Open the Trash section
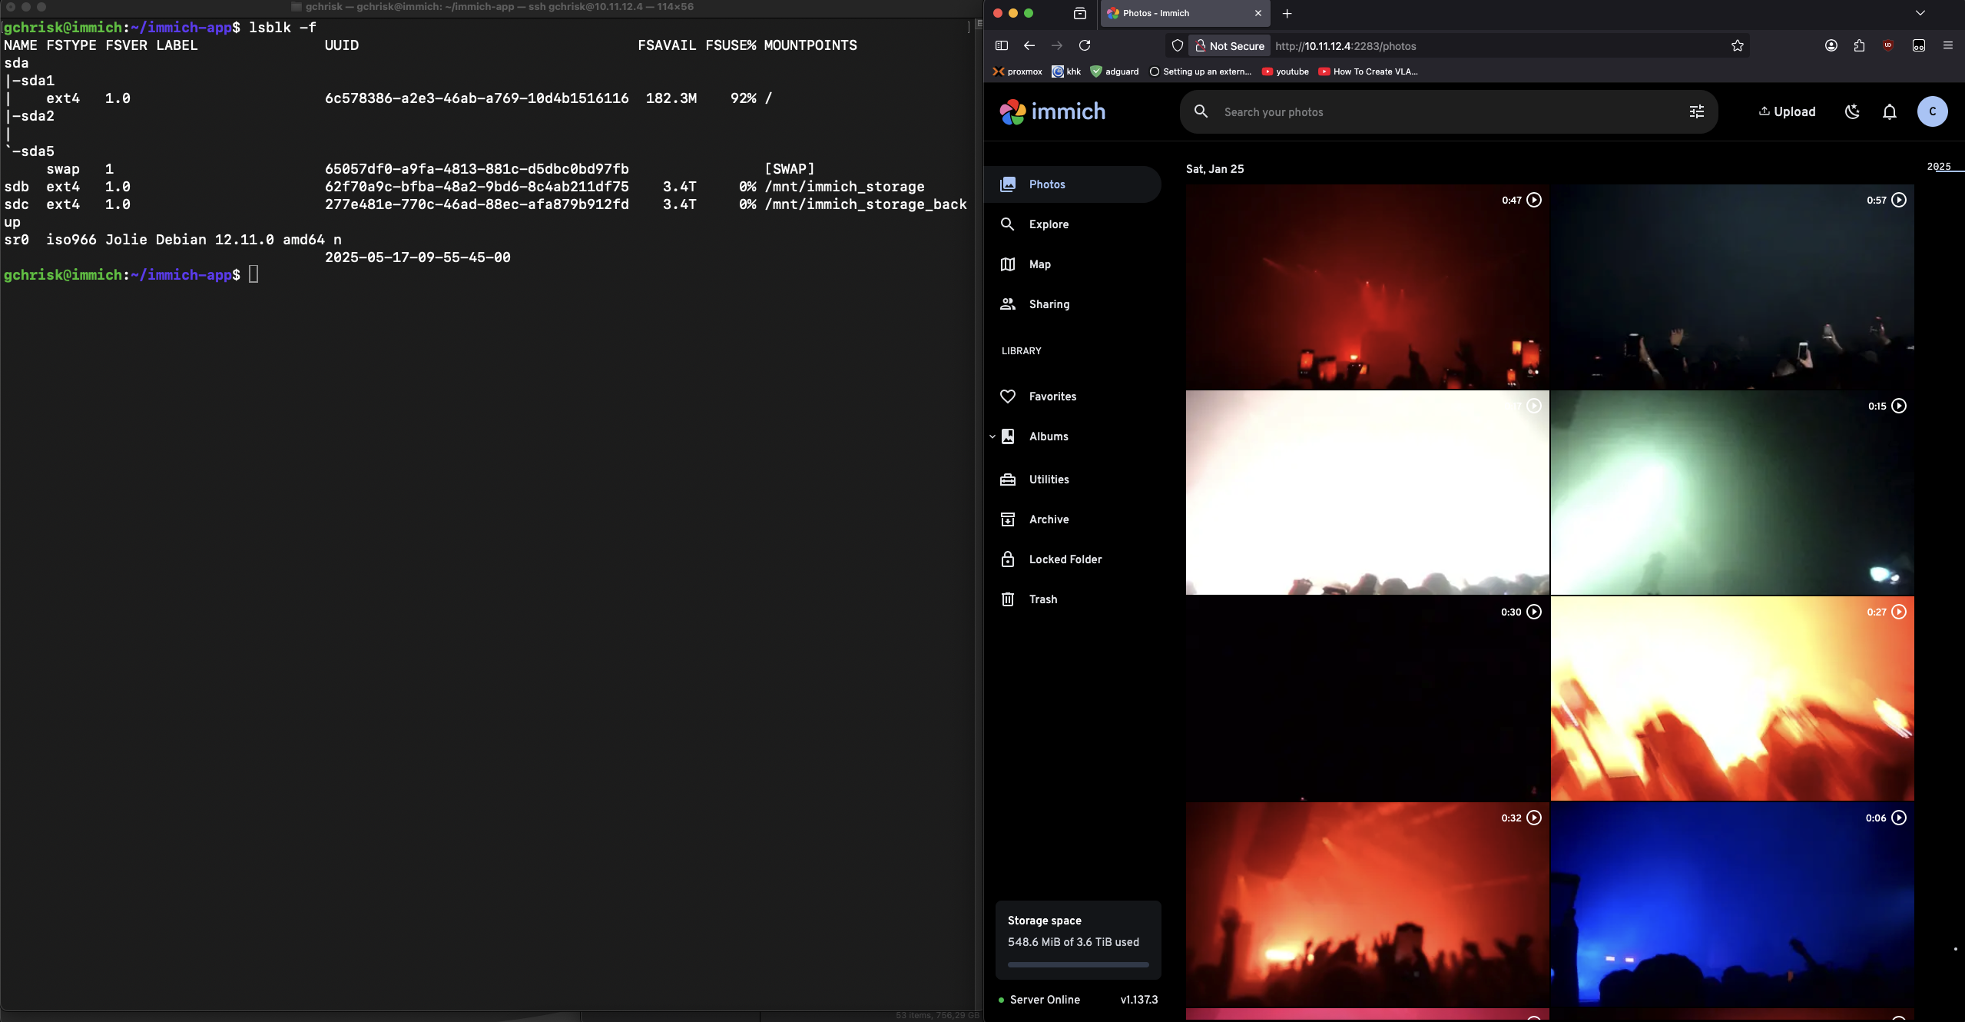The width and height of the screenshot is (1965, 1022). coord(1042,599)
